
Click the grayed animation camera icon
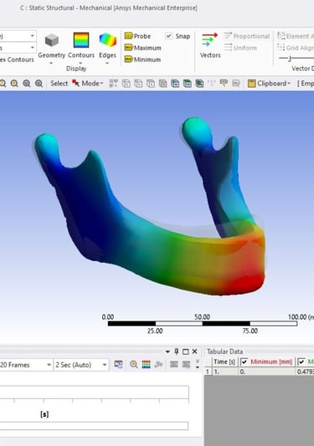tap(158, 364)
